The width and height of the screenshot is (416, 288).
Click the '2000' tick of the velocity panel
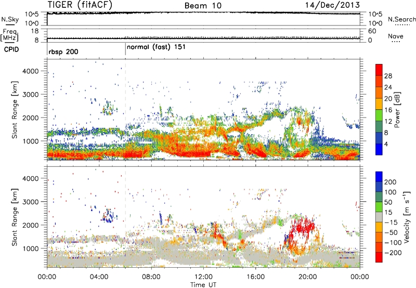(x=31, y=225)
